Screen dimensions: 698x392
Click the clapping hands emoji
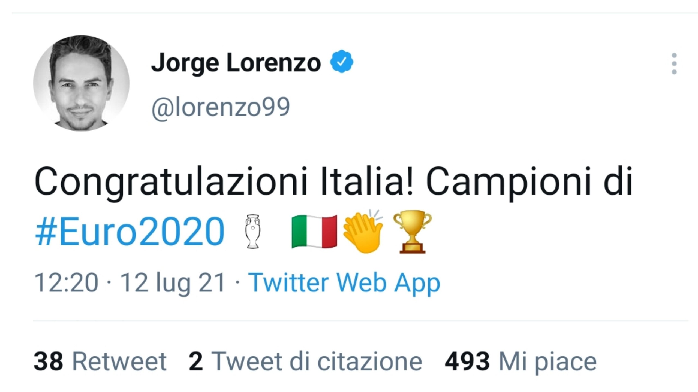363,232
